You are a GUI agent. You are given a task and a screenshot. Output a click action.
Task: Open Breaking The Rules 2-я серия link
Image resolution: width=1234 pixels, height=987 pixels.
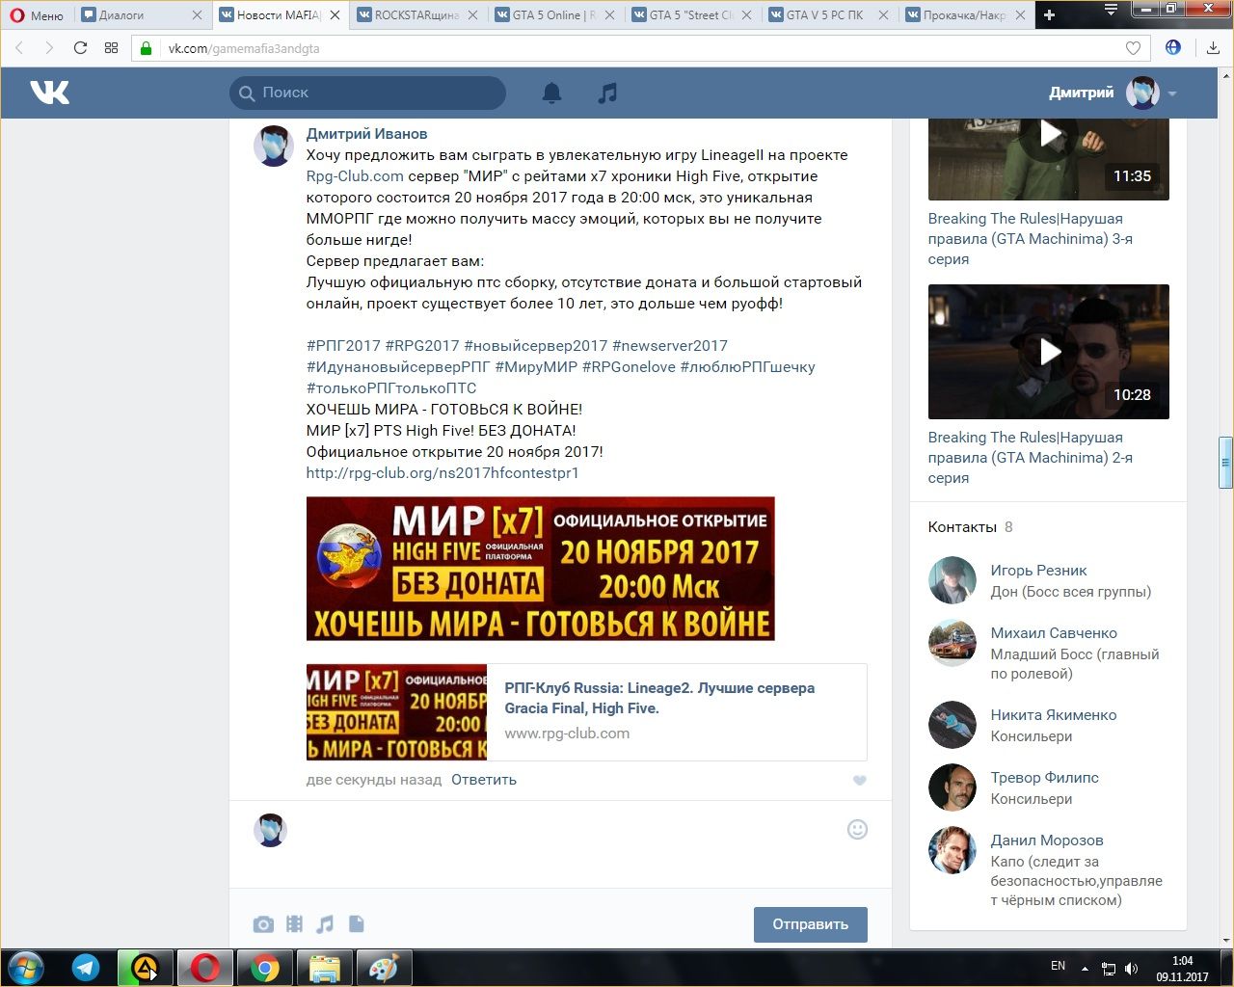coord(1030,458)
